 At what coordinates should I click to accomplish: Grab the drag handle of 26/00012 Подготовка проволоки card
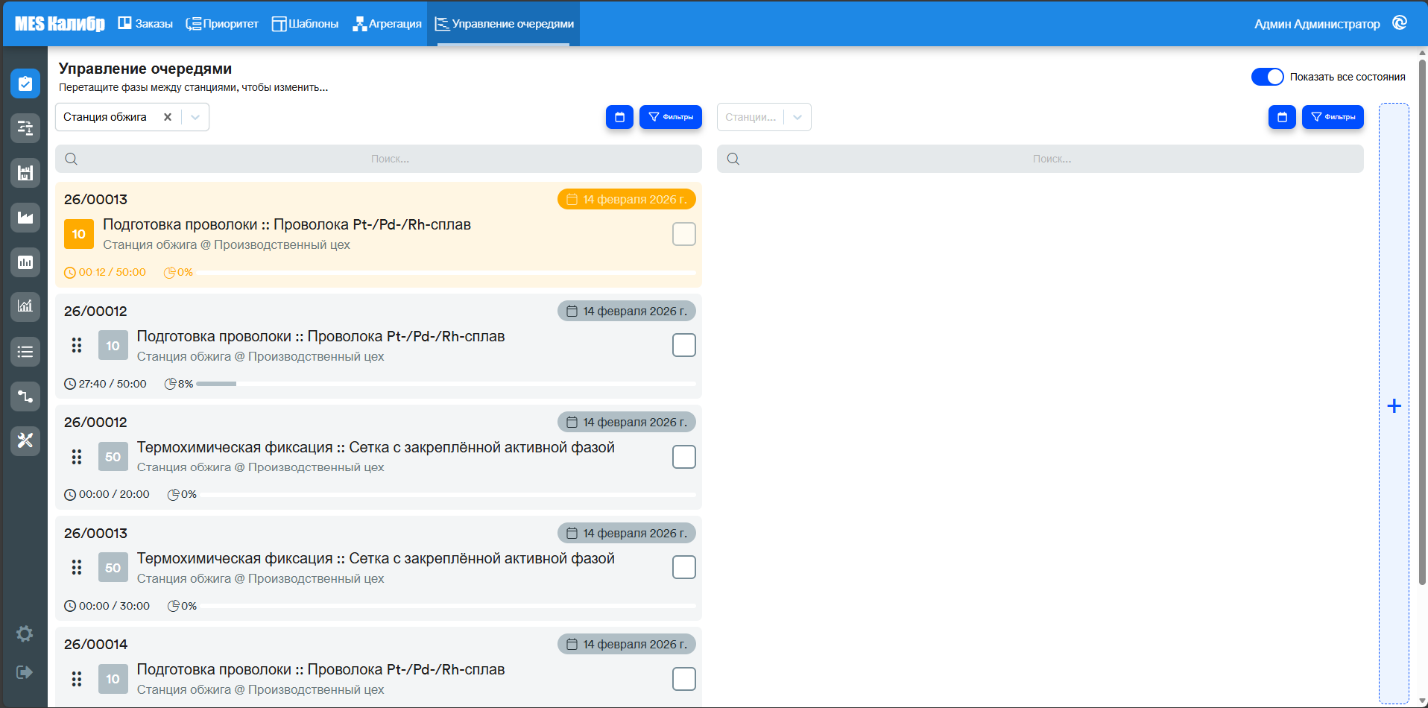pos(77,345)
